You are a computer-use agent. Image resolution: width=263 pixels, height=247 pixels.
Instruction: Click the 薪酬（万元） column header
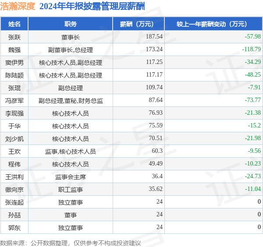pos(139,24)
